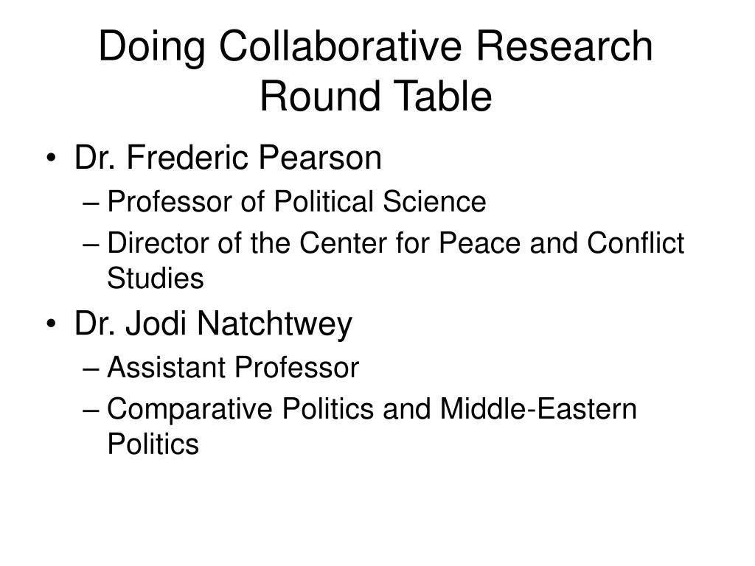The width and height of the screenshot is (755, 566).
Task: Click the dash before Assistant Professor
Action: point(91,369)
